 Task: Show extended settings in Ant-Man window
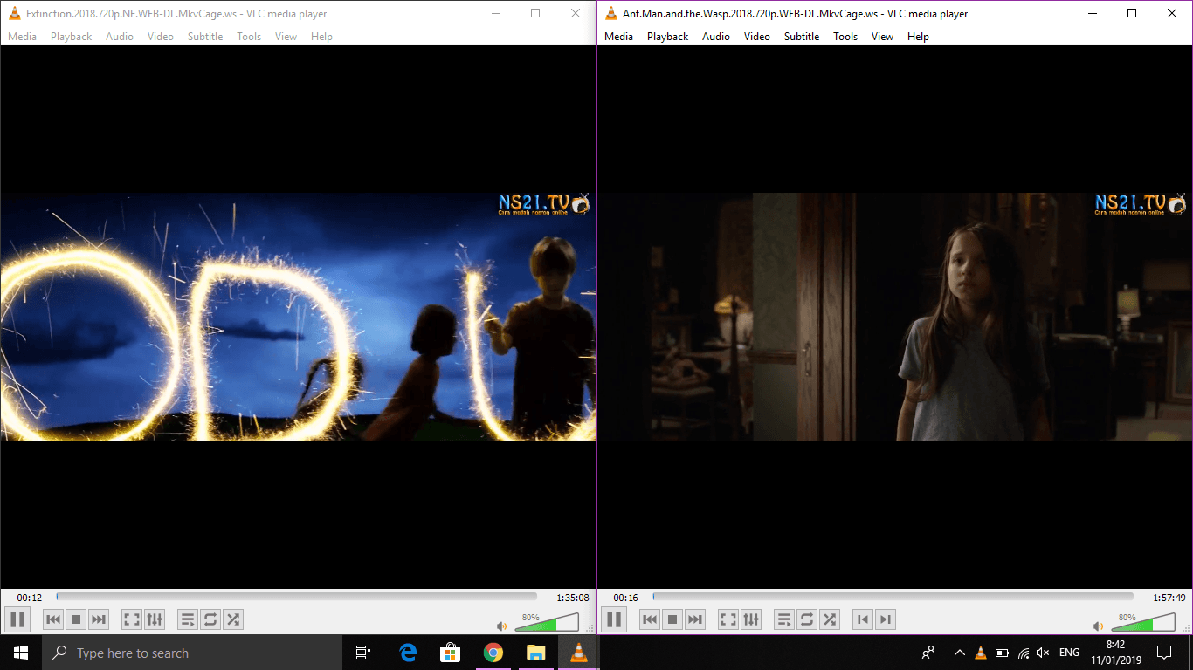[x=751, y=619]
